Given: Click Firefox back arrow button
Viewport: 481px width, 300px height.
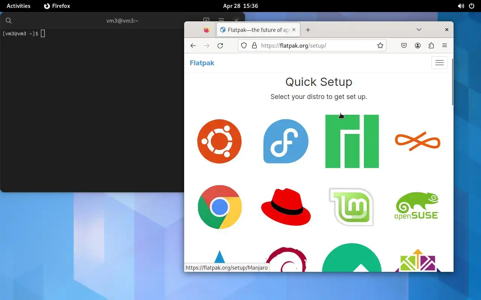Looking at the screenshot, I should [193, 45].
